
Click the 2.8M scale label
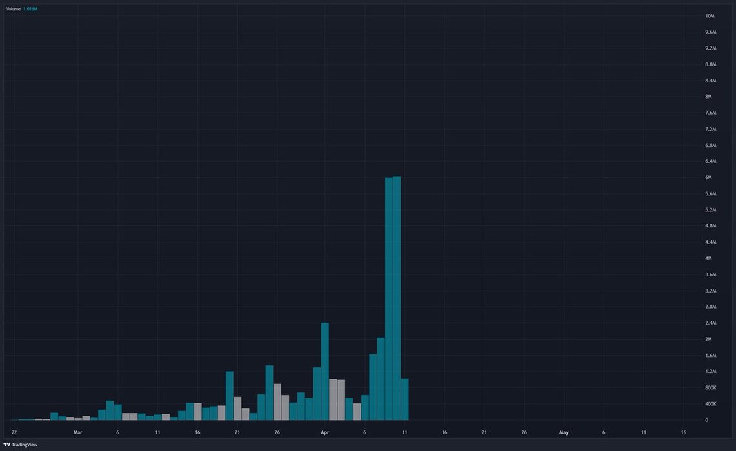[x=711, y=307]
